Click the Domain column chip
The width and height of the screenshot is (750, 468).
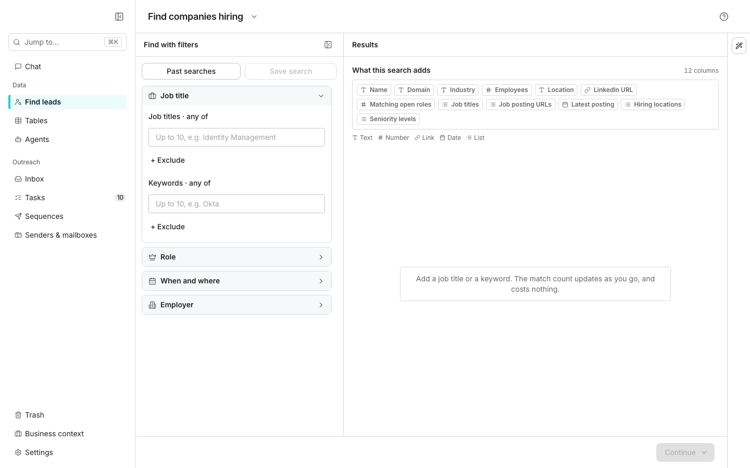tap(414, 90)
